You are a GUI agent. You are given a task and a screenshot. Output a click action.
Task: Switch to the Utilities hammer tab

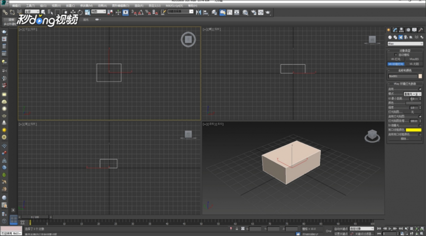tap(421, 30)
